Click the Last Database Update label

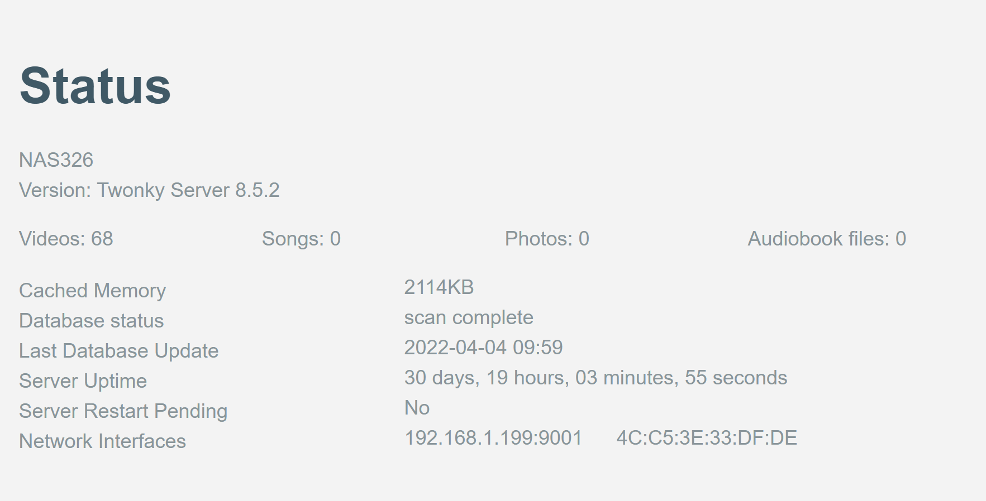pos(119,351)
